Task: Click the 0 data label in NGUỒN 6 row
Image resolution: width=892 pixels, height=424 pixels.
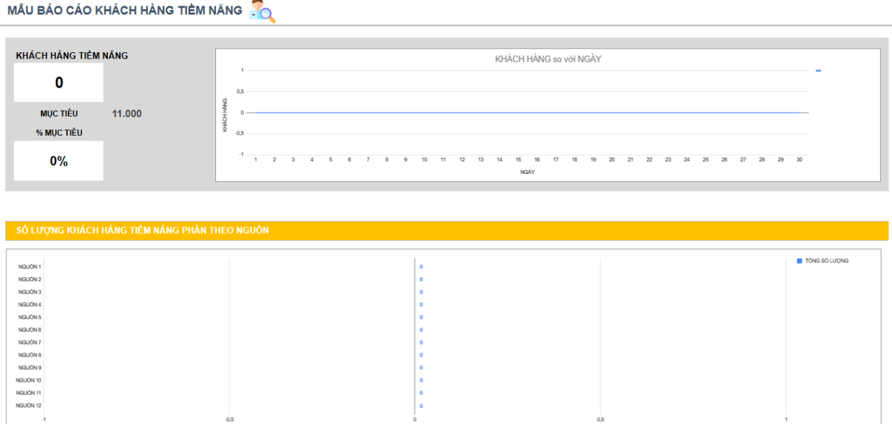Action: click(x=422, y=330)
